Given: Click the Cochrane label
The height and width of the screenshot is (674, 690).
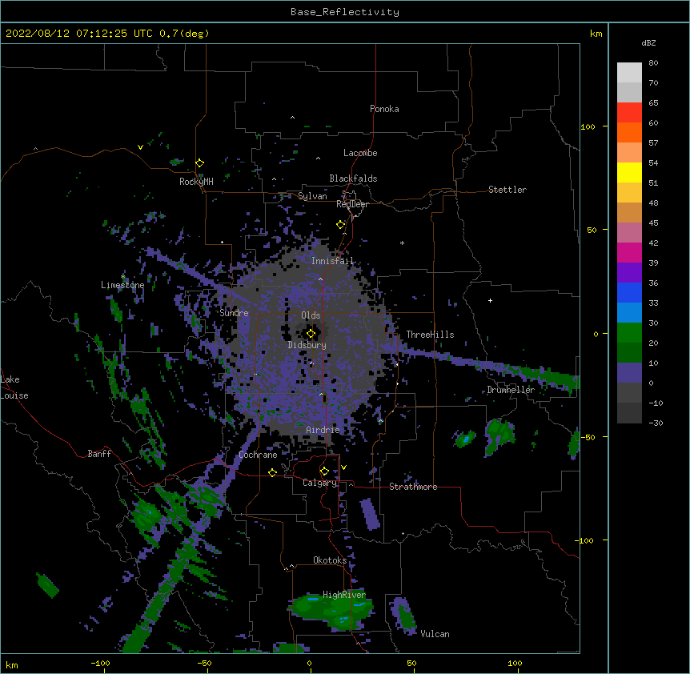Looking at the screenshot, I should [x=258, y=455].
